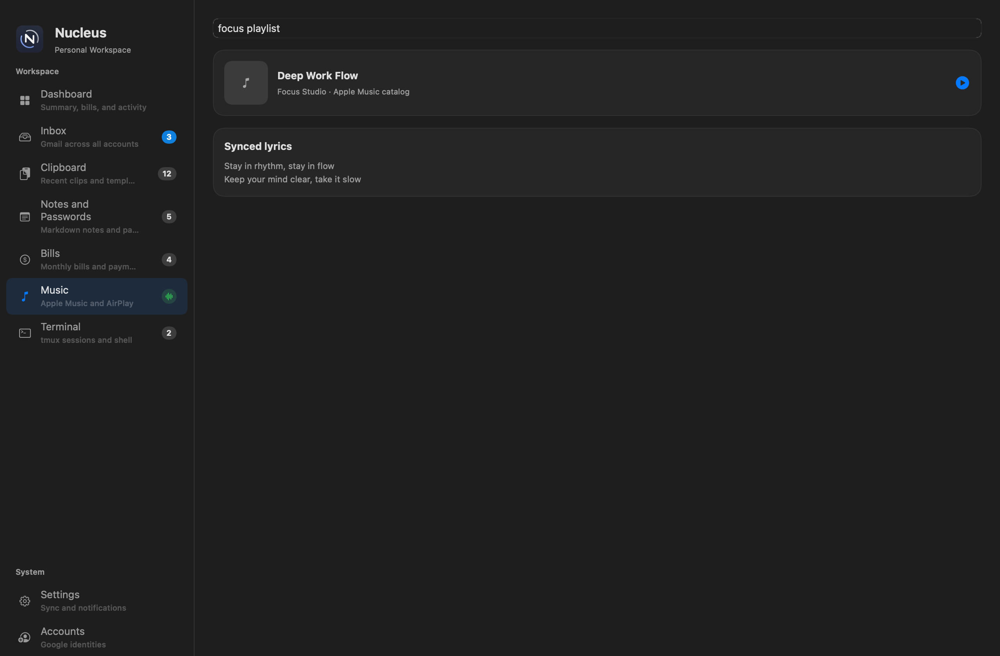
Task: Open Accounts page
Action: tap(96, 638)
